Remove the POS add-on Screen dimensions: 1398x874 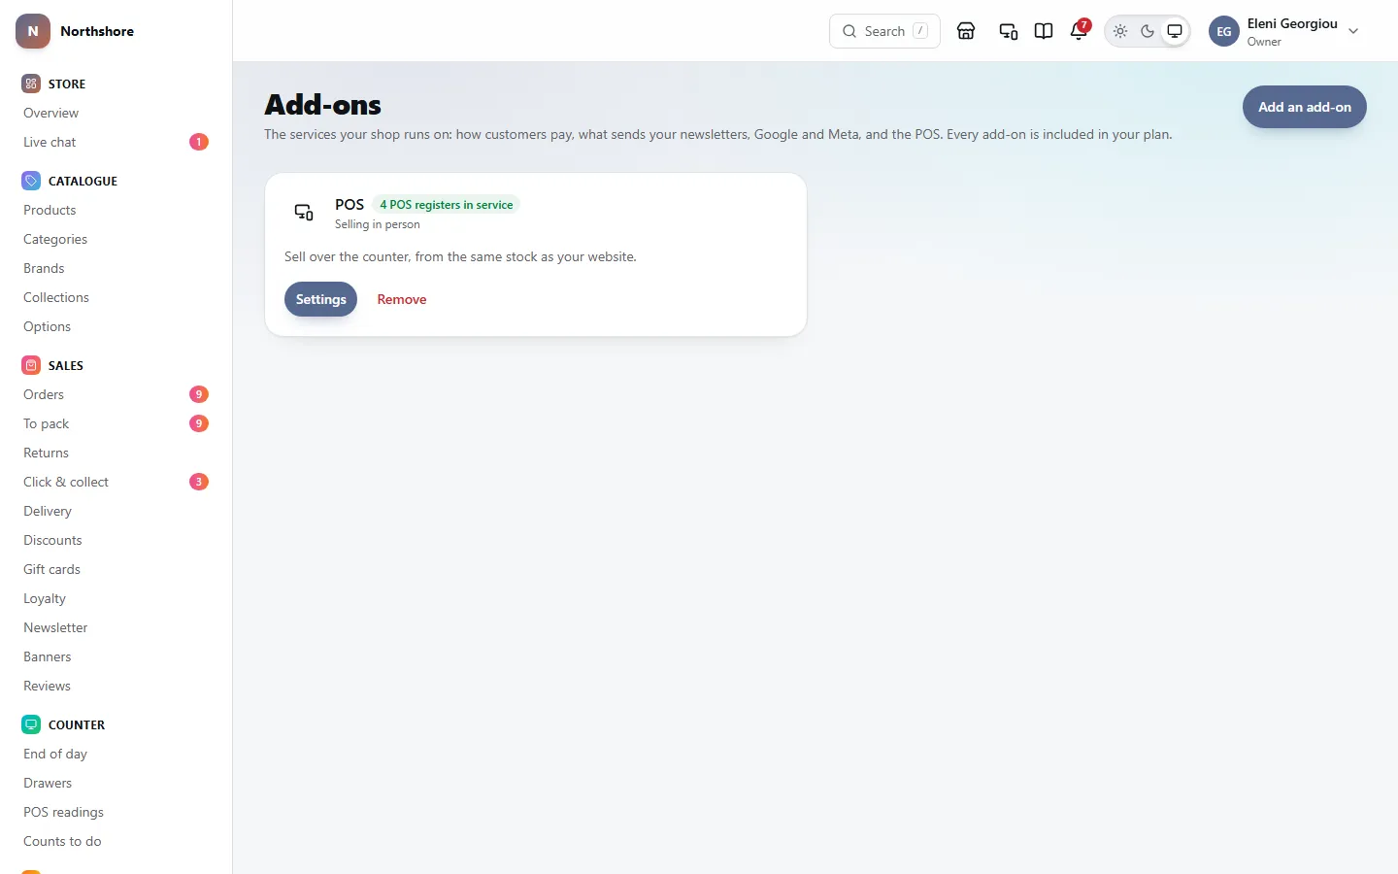pyautogui.click(x=402, y=299)
